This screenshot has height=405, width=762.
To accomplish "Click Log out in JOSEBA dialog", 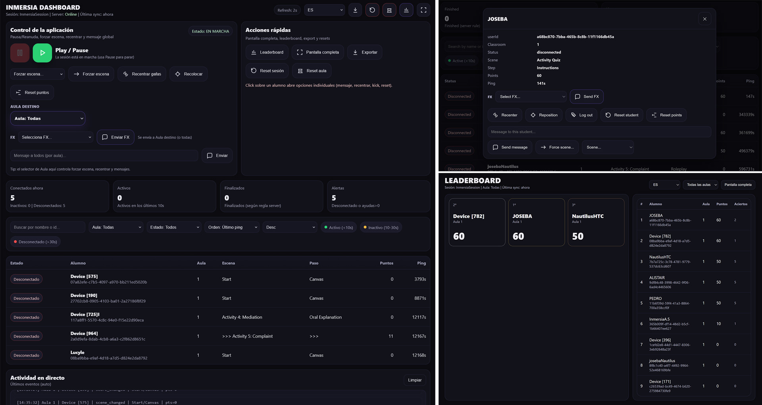I will click(x=581, y=115).
